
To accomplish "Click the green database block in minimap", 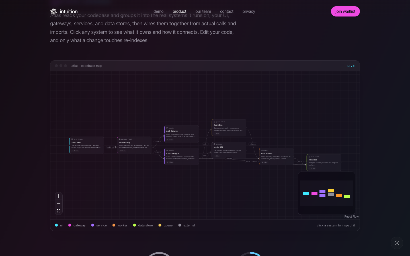I will point(347,196).
